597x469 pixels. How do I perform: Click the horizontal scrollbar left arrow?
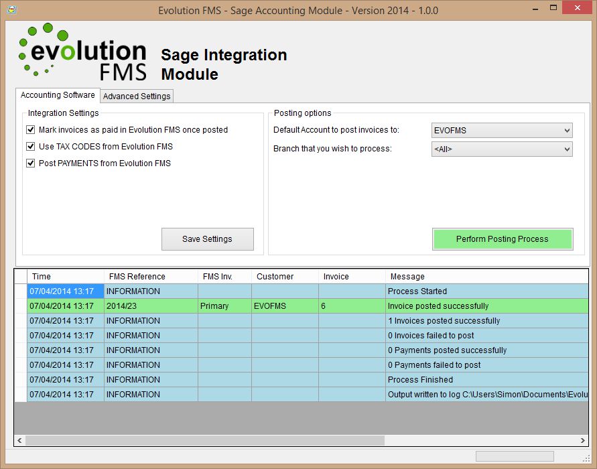tap(19, 440)
